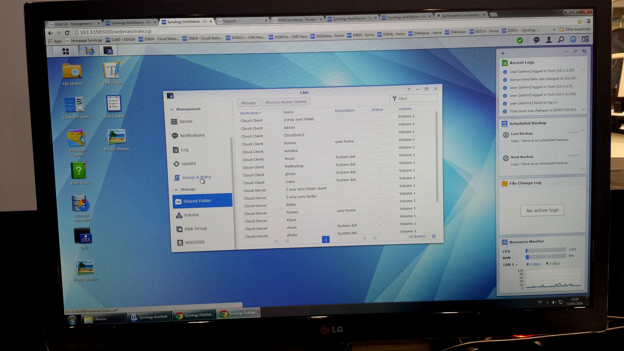Toggle the DSM widgets panel icon
This screenshot has width=624, height=351.
pyautogui.click(x=585, y=39)
